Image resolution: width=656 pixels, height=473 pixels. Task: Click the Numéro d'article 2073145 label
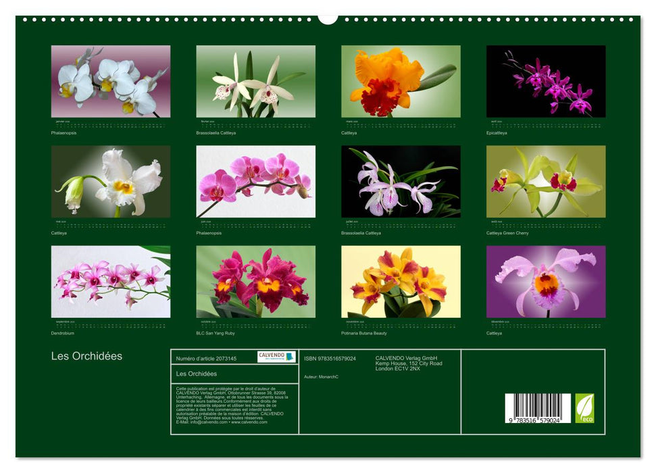tap(207, 358)
